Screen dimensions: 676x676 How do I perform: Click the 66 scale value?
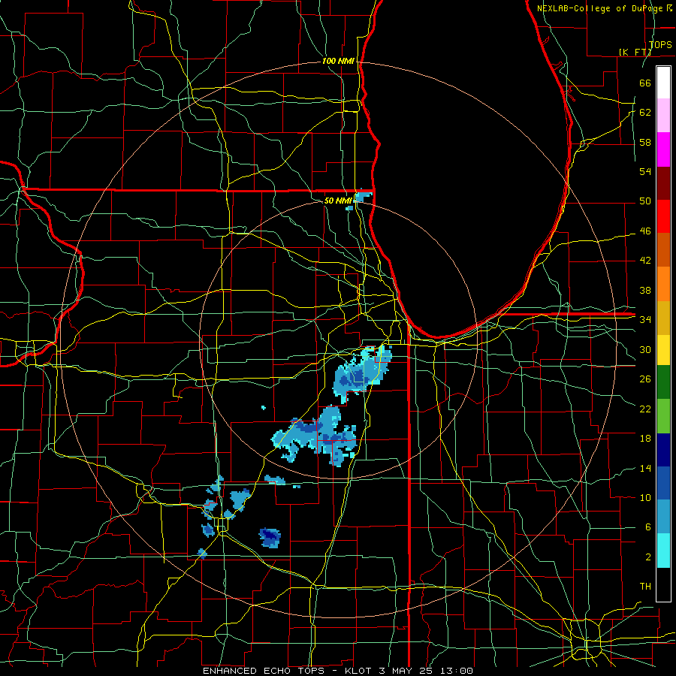pos(645,83)
